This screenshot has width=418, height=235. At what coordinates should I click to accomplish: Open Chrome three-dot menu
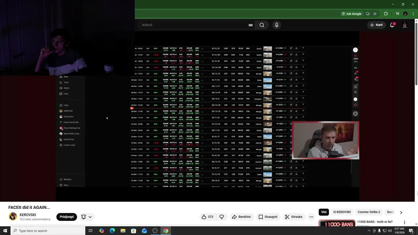(x=413, y=14)
